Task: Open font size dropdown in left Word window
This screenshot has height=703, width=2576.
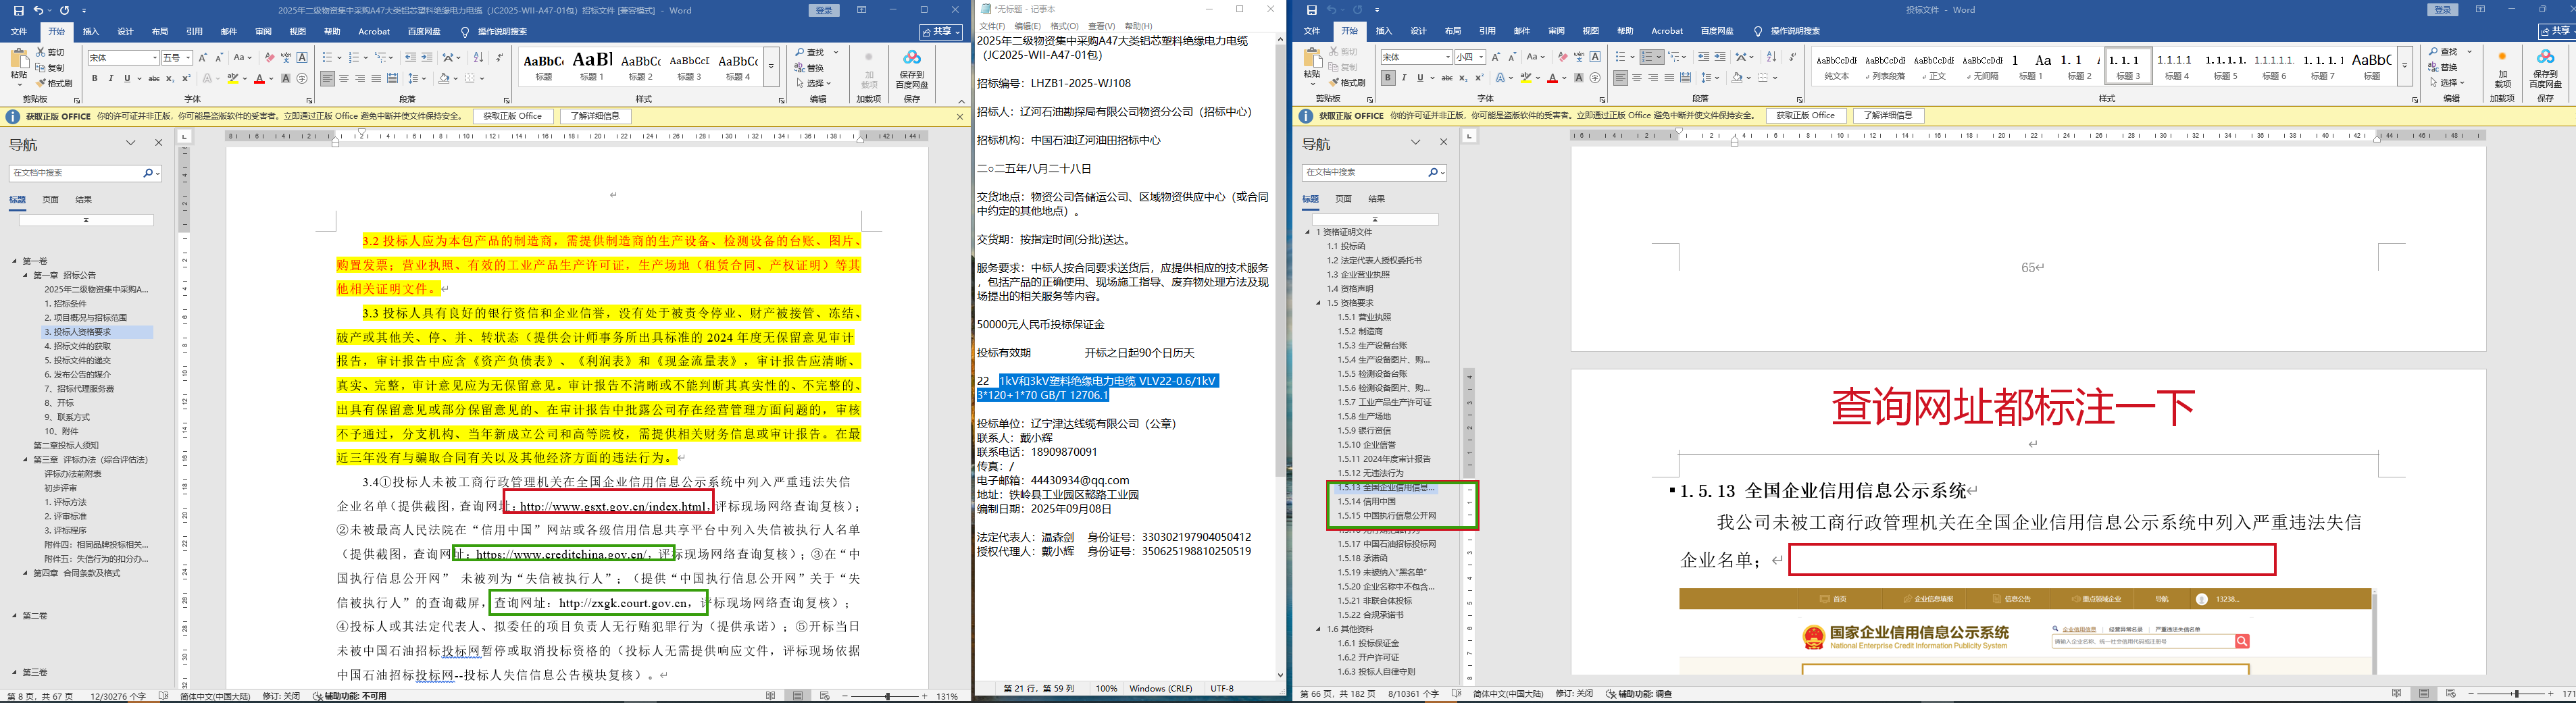Action: pyautogui.click(x=188, y=58)
